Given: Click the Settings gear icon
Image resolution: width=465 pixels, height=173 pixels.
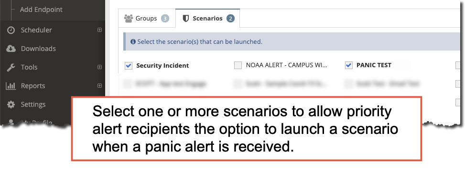Looking at the screenshot, I should pos(11,104).
